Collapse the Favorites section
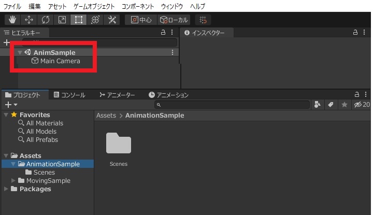This screenshot has width=373, height=215. click(x=6, y=115)
